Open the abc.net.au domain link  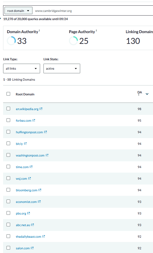[23, 225]
